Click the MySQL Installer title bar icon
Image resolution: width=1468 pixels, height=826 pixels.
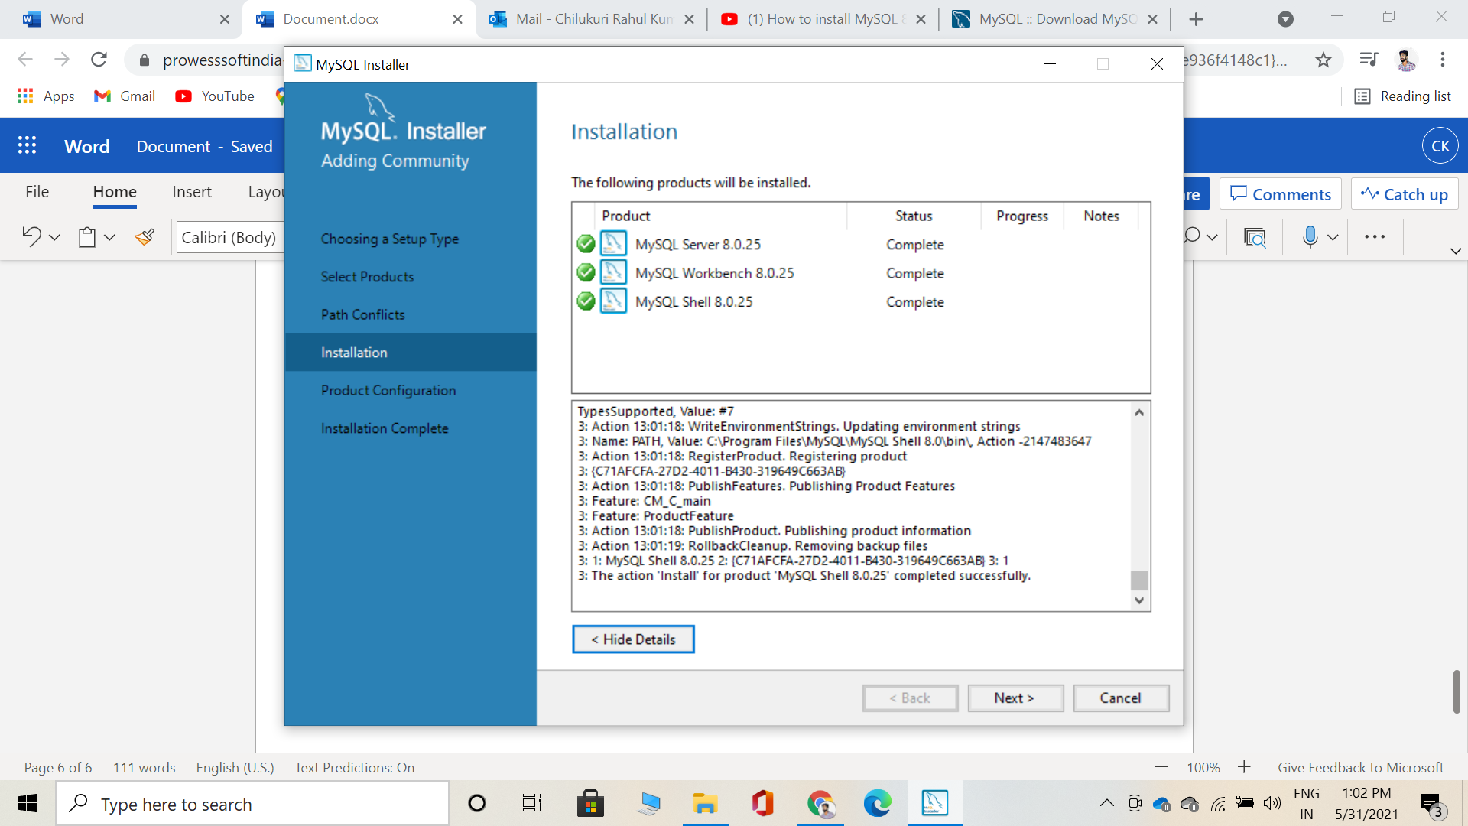coord(303,63)
